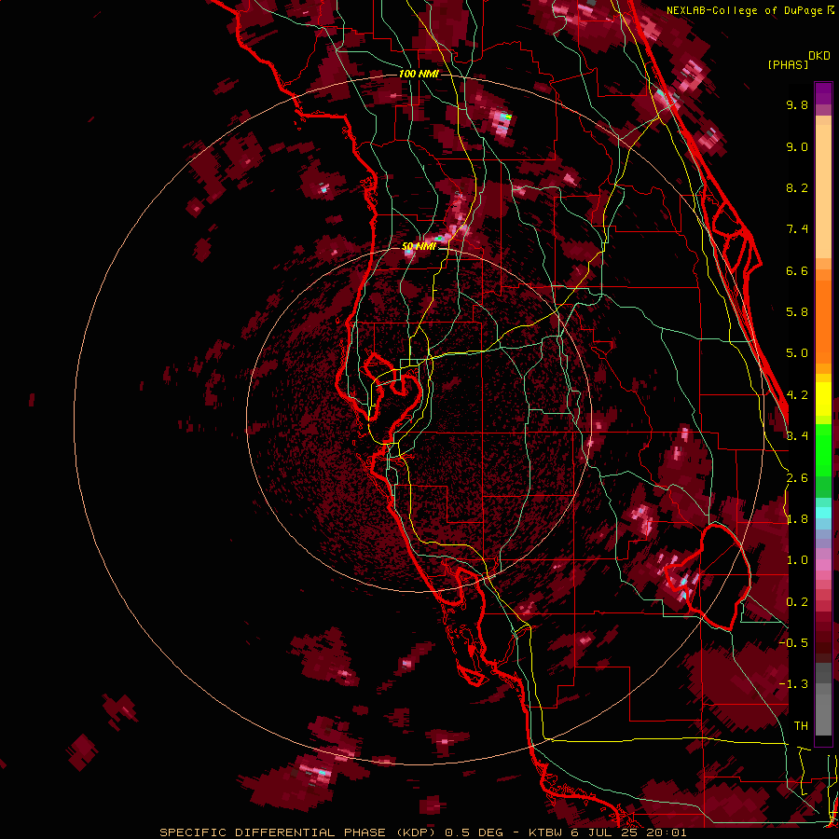This screenshot has width=839, height=839.
Task: Select the 6.6 scale value
Action: click(797, 270)
